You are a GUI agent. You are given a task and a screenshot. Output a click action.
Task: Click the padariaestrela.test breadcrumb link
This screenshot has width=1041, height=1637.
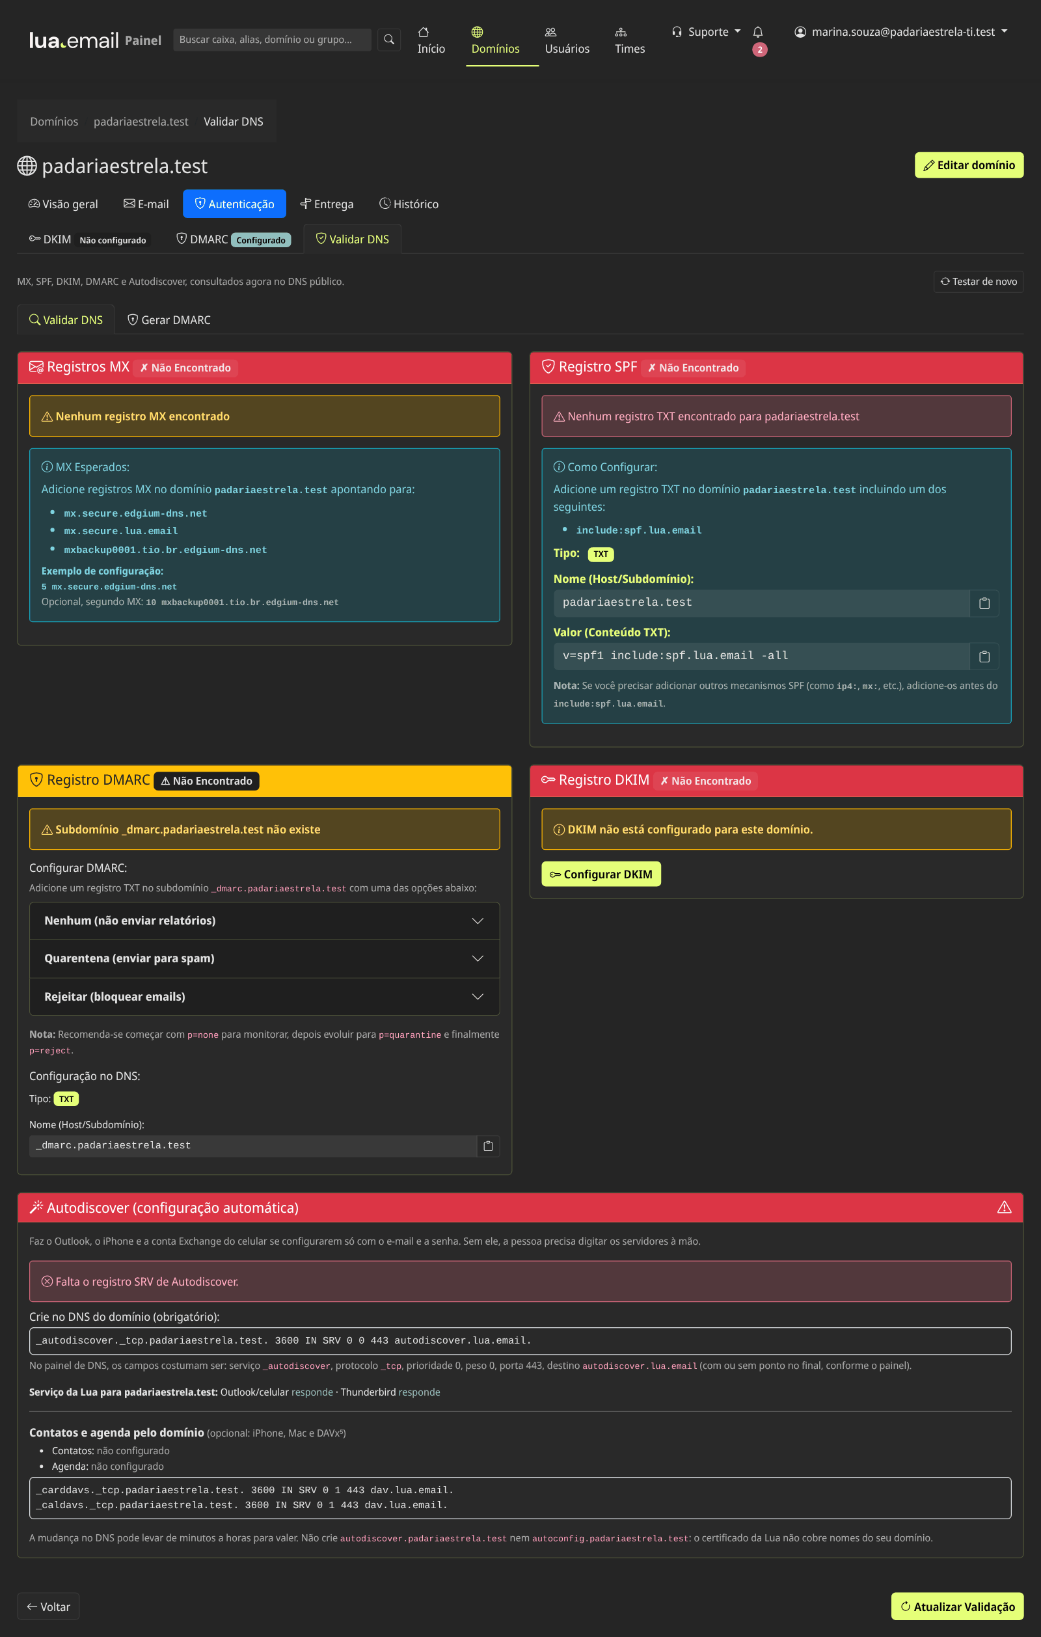coord(141,121)
